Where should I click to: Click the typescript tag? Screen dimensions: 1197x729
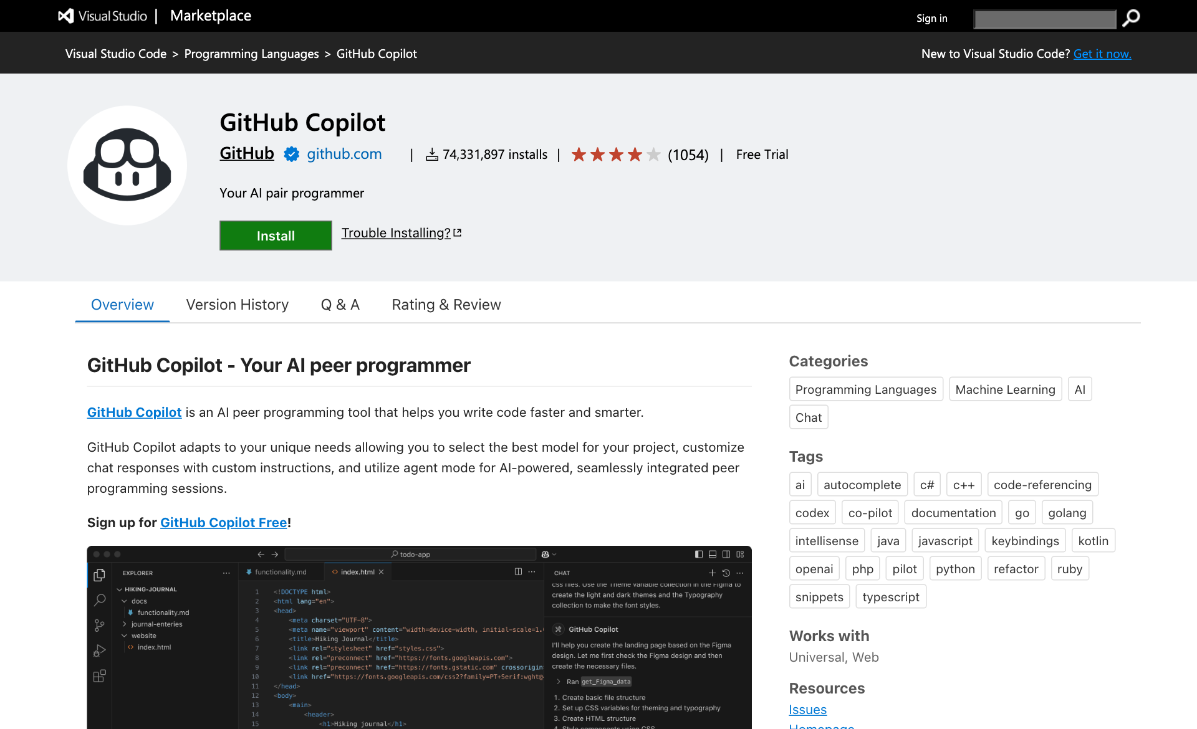890,597
